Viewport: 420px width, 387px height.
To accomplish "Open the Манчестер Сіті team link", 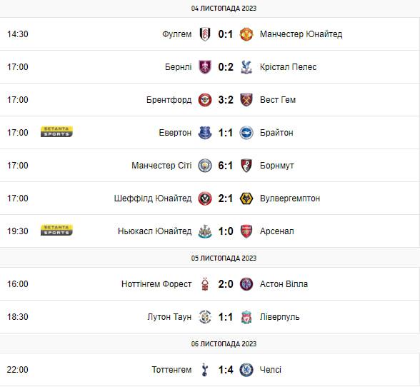I will (x=161, y=166).
